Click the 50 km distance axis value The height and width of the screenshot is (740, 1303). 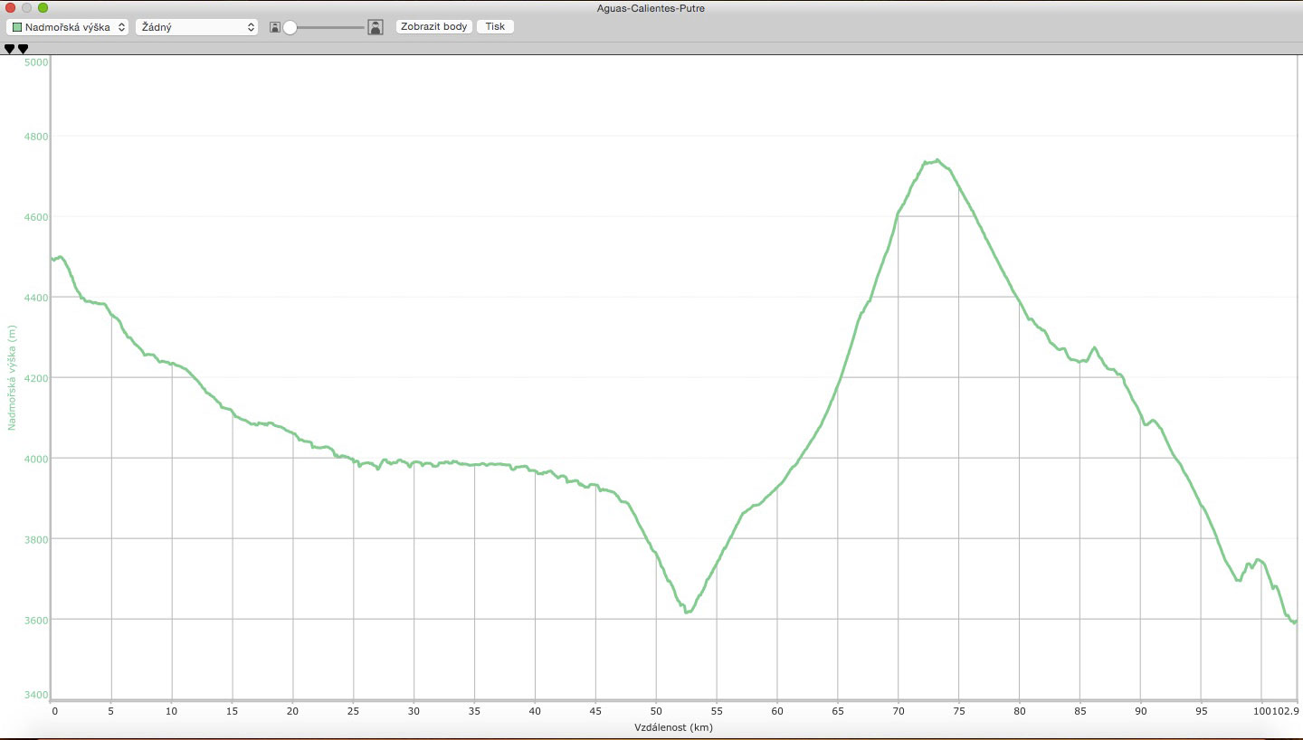coord(657,710)
